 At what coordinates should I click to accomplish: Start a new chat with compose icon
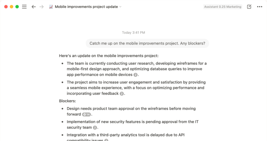click(x=249, y=7)
